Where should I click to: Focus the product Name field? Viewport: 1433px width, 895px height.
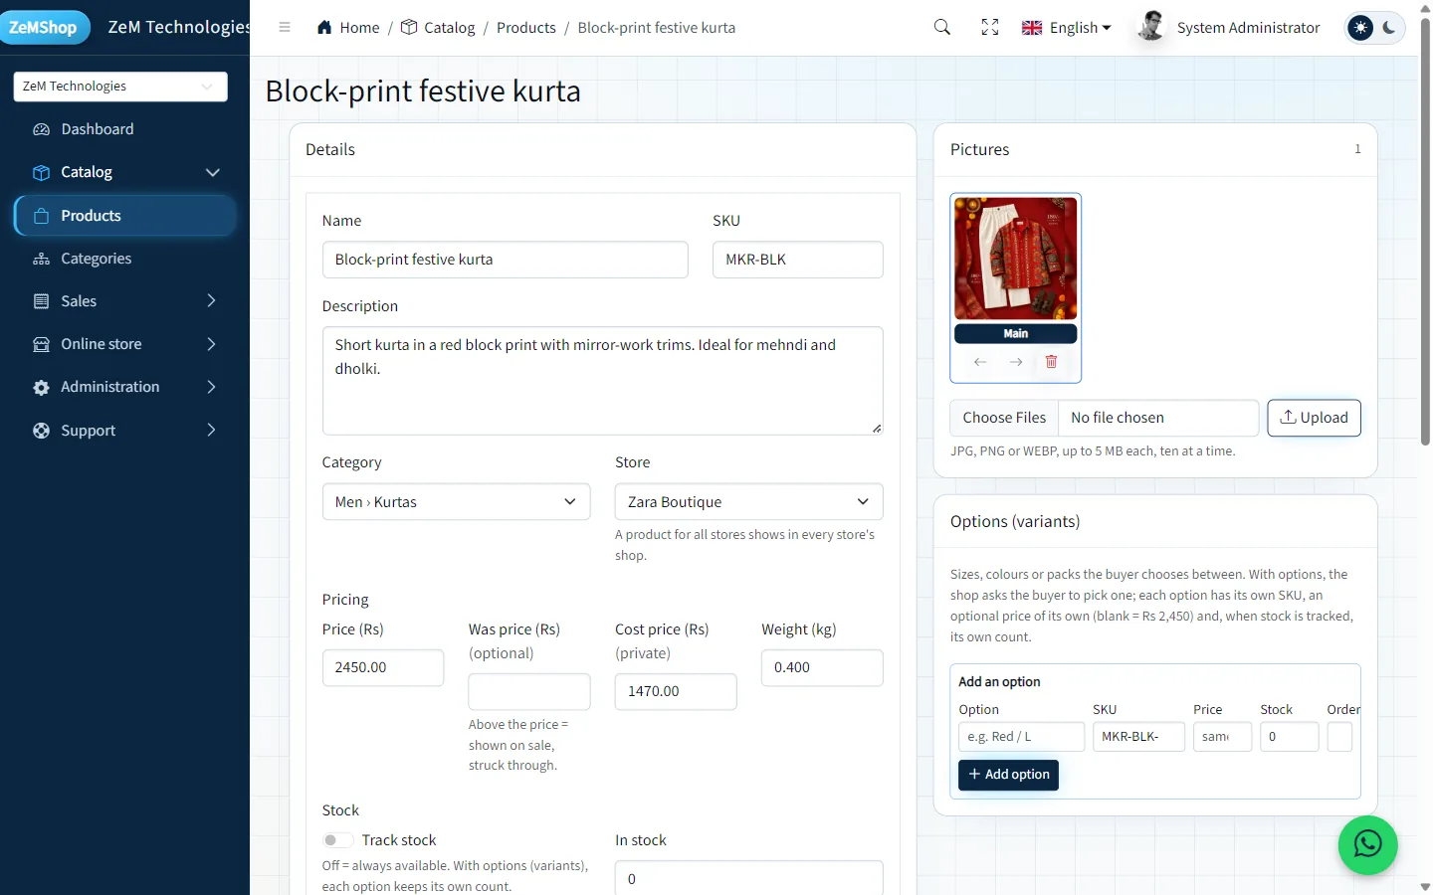pos(505,260)
